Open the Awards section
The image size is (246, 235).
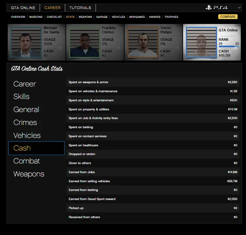pos(155,17)
